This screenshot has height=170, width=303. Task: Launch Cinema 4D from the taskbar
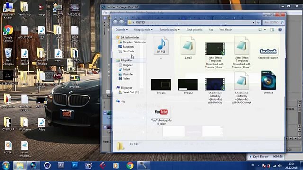47,166
